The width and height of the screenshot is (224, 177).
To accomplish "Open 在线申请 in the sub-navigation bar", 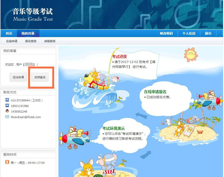I will pyautogui.click(x=12, y=41).
